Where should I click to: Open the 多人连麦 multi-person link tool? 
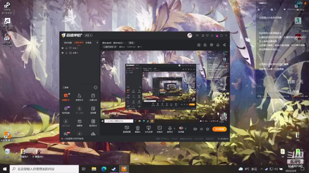click(x=79, y=110)
